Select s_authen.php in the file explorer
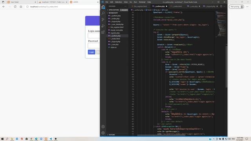This screenshot has height=141, width=251. [x=117, y=36]
